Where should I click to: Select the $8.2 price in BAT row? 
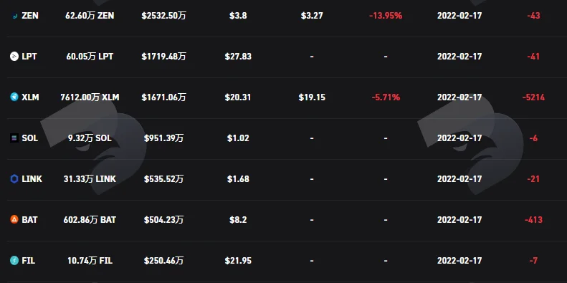point(238,220)
